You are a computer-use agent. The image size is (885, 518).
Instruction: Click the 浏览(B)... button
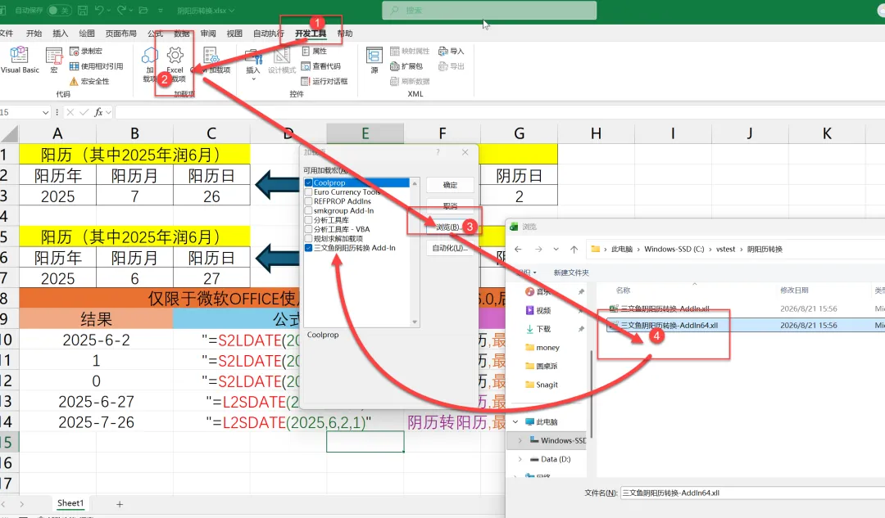click(x=450, y=227)
